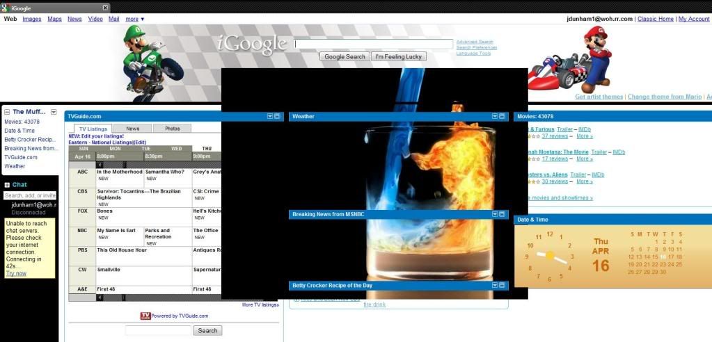712x342 pixels.
Task: Select 'Weather' in sidebar list
Action: pyautogui.click(x=15, y=166)
